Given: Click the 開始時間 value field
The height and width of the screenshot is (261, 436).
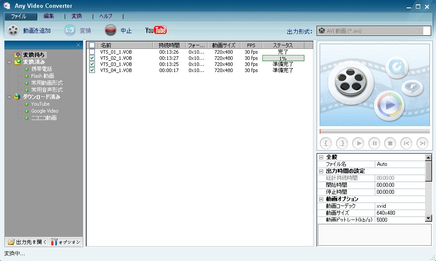Looking at the screenshot, I should coord(400,185).
